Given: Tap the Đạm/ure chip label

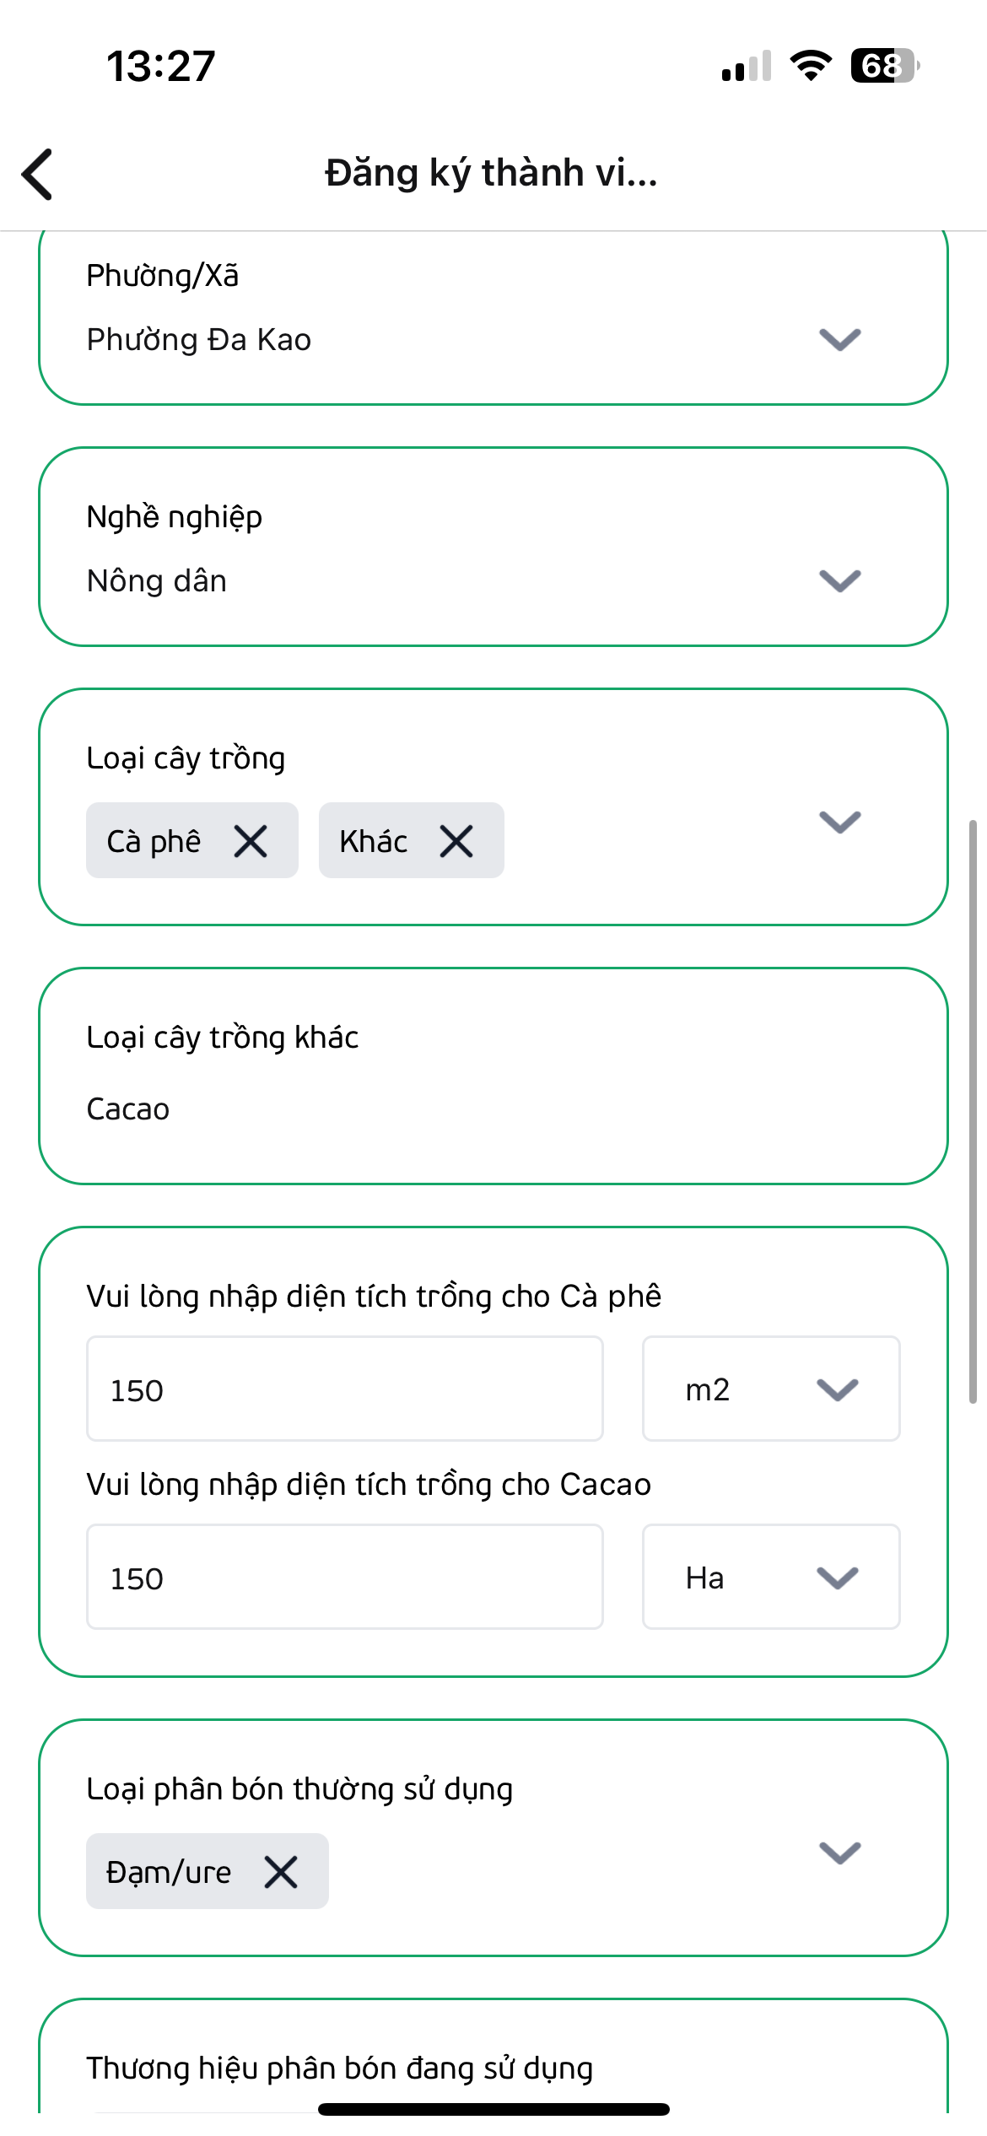Looking at the screenshot, I should coord(169,1872).
